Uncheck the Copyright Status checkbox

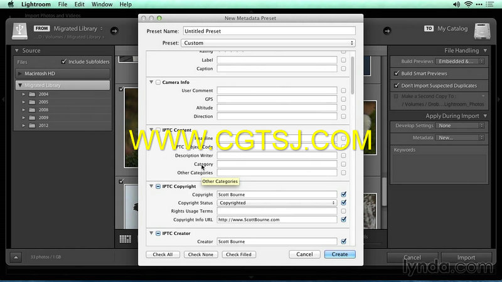click(343, 202)
